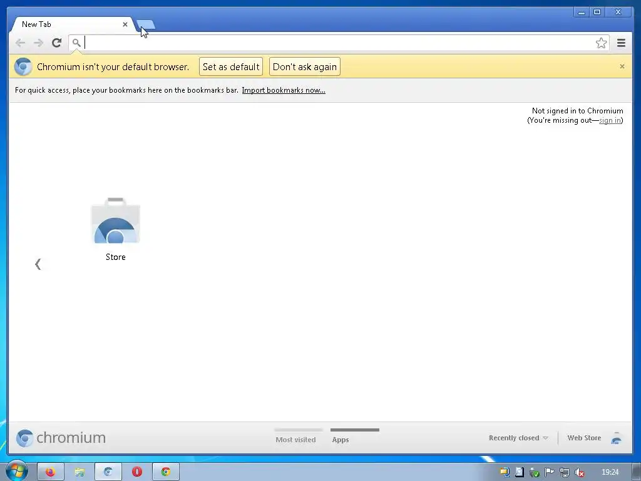641x481 pixels.
Task: Open the Action Center flag icon
Action: coord(549,472)
